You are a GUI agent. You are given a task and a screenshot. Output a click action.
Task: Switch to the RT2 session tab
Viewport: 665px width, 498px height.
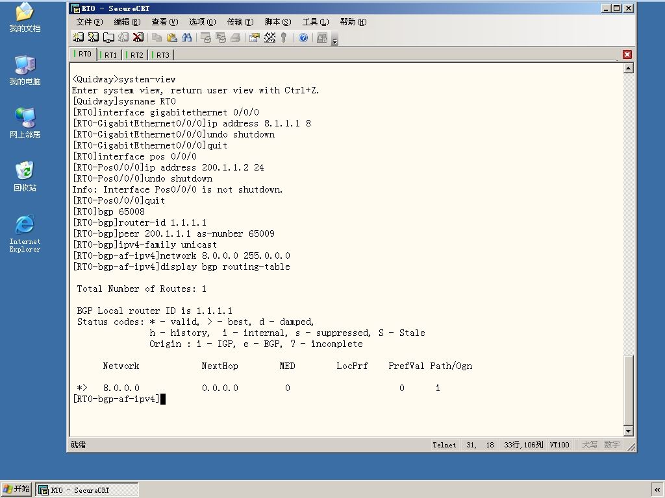[x=135, y=55]
